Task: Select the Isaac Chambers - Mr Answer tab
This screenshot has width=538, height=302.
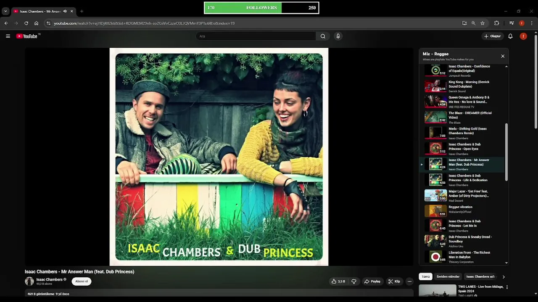Action: point(40,11)
